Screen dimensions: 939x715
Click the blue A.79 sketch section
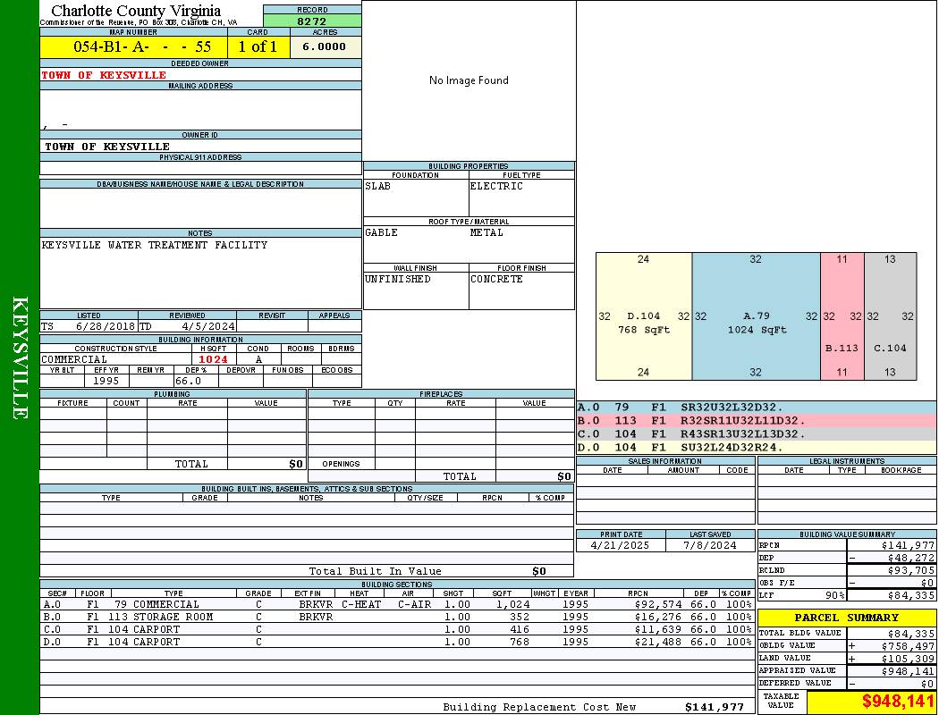[756, 316]
